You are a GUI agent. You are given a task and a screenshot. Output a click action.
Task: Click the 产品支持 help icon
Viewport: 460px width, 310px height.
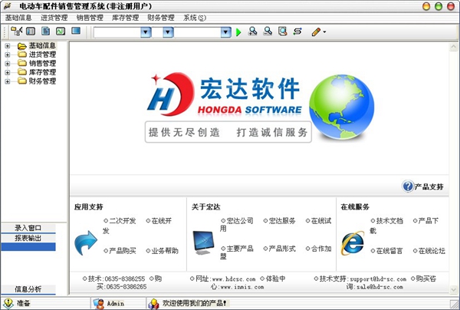408,186
